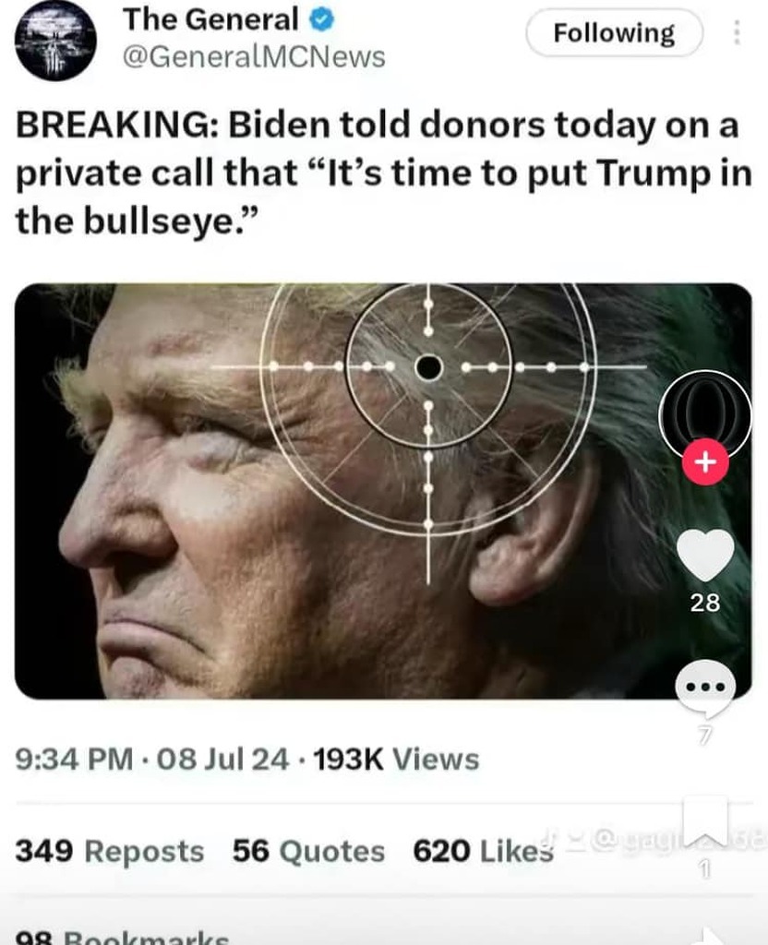This screenshot has height=945, width=768.
Task: Open the target-overlay tweet image
Action: click(383, 491)
